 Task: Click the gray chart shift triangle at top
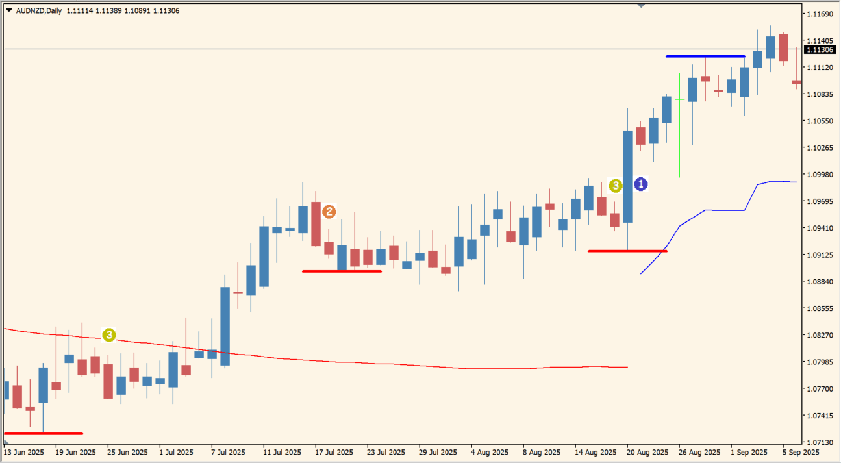[x=641, y=6]
